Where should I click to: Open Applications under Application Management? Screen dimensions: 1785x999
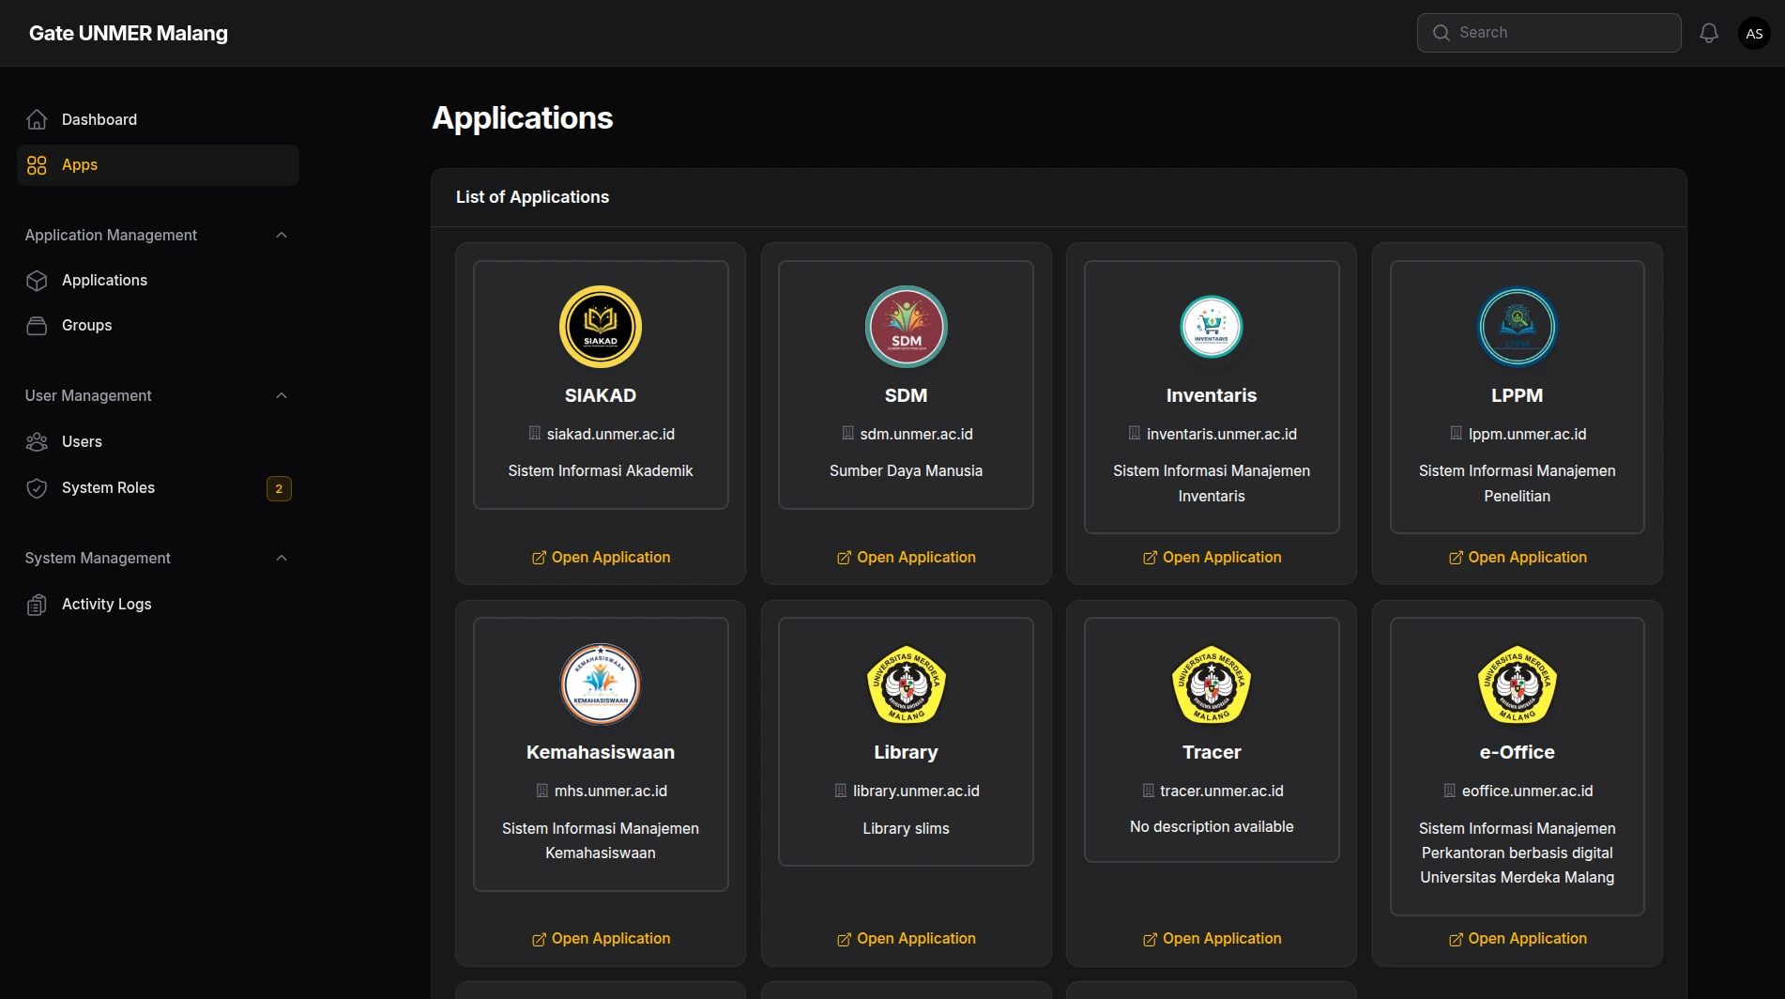click(x=158, y=281)
